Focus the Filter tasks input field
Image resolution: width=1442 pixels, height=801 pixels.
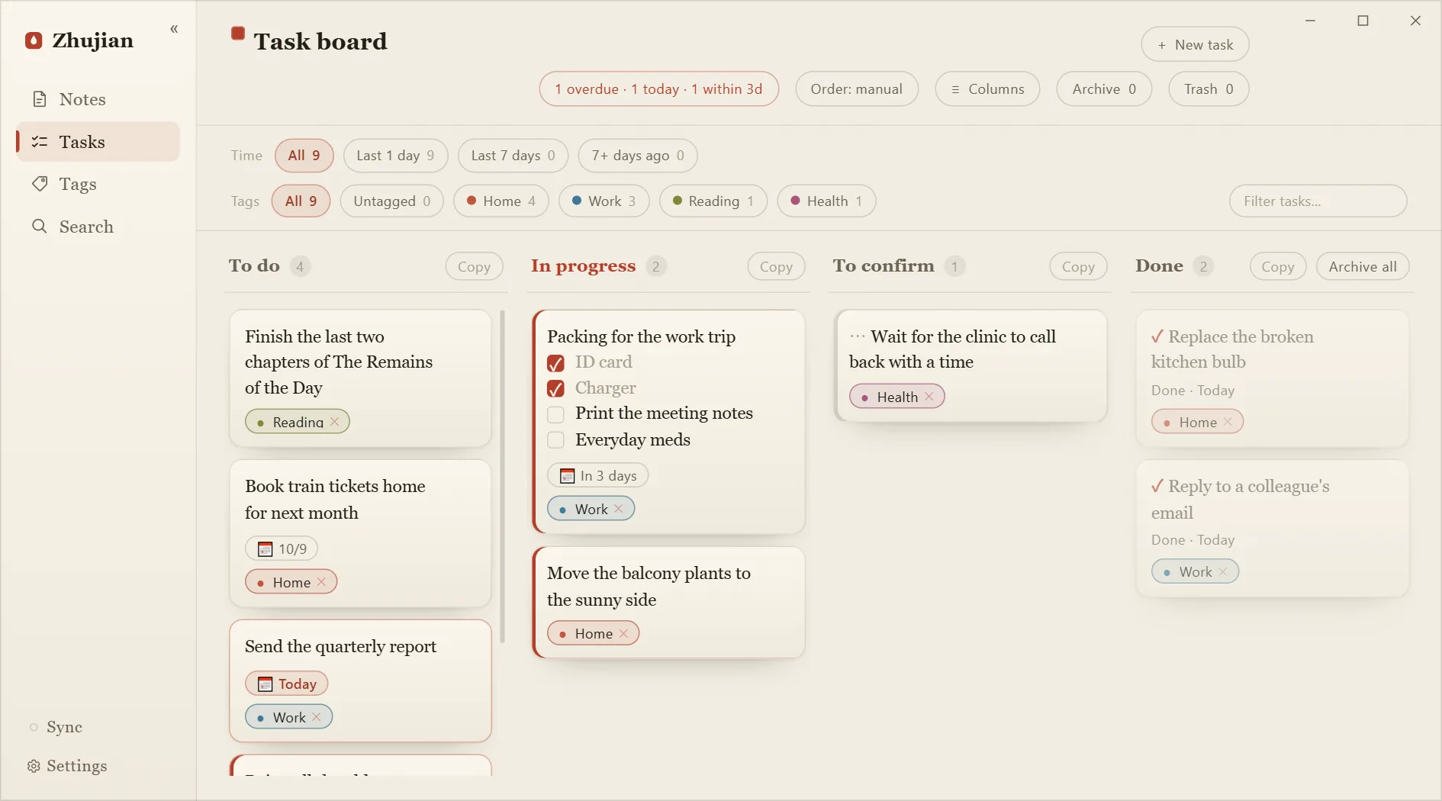(x=1318, y=201)
